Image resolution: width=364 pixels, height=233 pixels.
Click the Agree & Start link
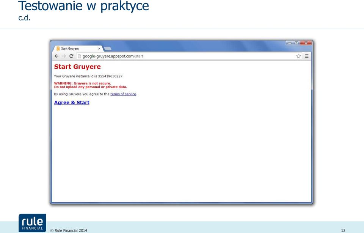tap(72, 102)
